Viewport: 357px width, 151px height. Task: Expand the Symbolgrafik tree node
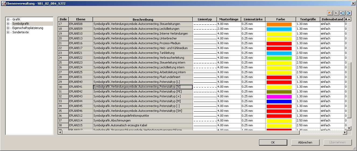tap(8, 24)
